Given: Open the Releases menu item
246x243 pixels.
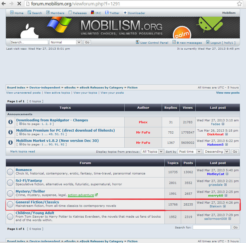Looking at the screenshot, I should [80, 13].
